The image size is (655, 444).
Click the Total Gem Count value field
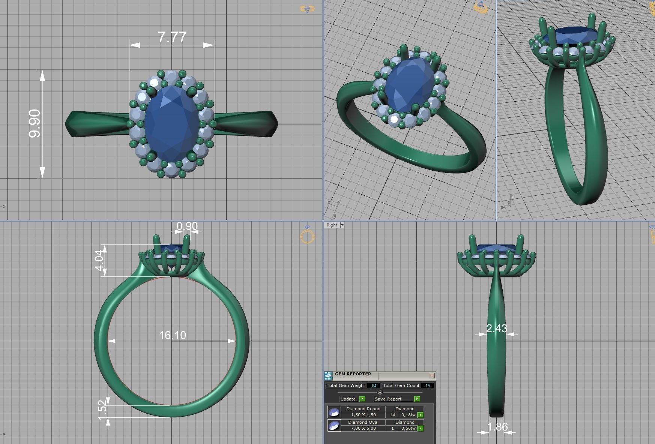pos(428,385)
